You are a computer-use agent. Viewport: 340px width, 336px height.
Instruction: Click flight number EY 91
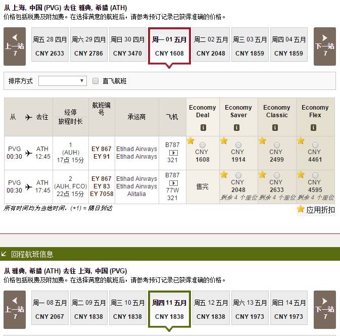[101, 157]
